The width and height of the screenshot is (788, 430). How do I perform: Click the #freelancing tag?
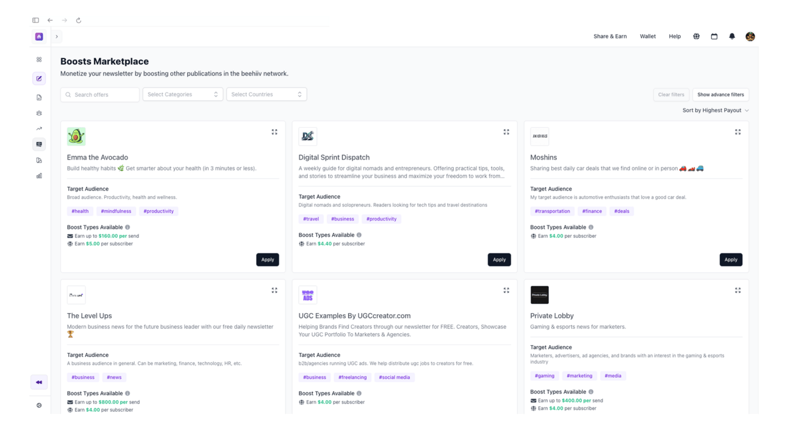coord(353,377)
